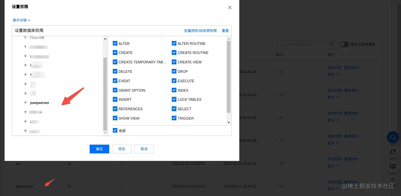The image size is (401, 196).
Task: Click the 预览 preview button
Action: coord(122,149)
